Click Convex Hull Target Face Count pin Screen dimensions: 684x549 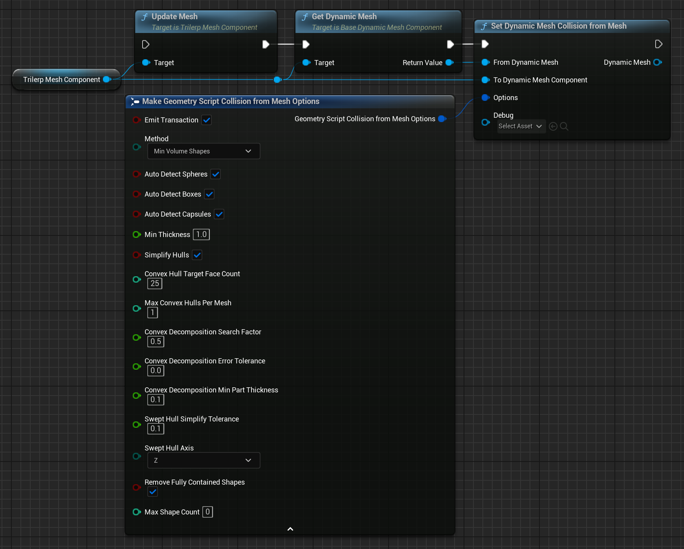[x=137, y=279]
